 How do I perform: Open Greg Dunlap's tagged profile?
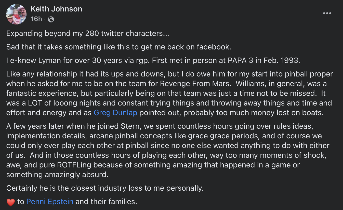point(115,113)
